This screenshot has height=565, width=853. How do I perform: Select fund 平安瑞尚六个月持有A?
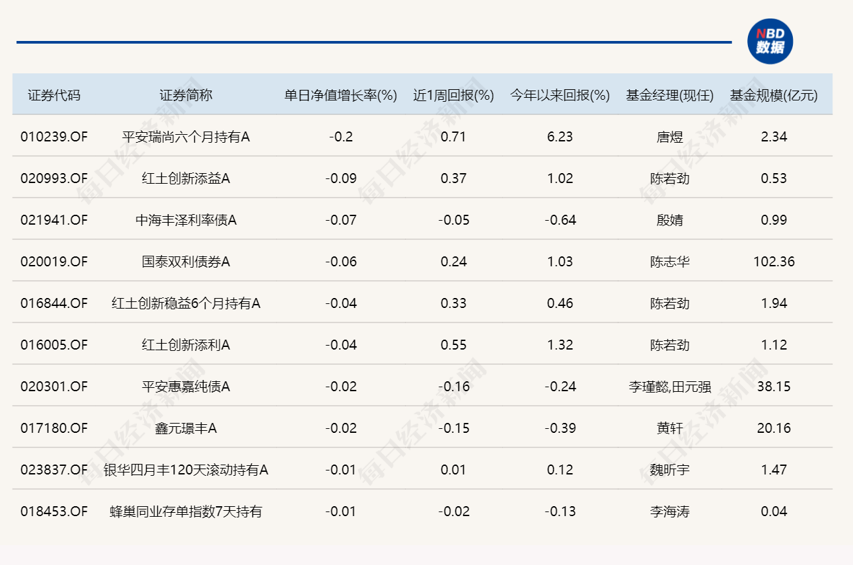(x=186, y=137)
